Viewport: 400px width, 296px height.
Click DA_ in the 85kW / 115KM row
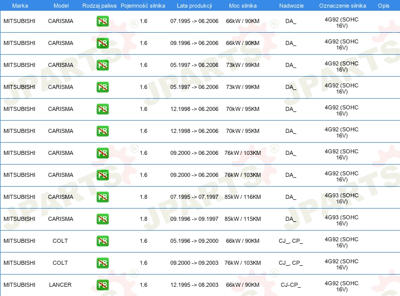tap(291, 219)
